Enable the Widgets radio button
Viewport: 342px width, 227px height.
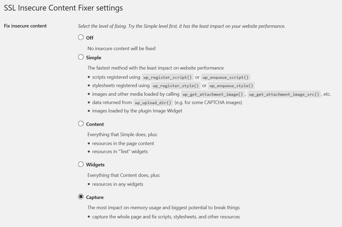click(x=81, y=164)
